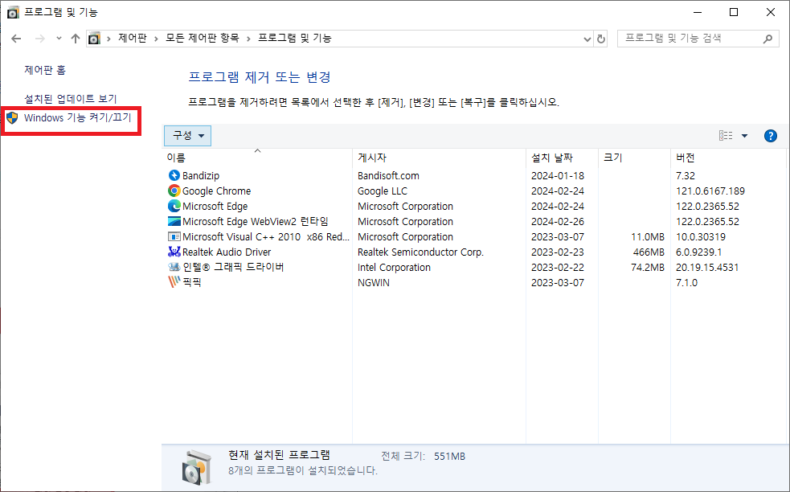Select the 픽픽 program name

point(192,282)
